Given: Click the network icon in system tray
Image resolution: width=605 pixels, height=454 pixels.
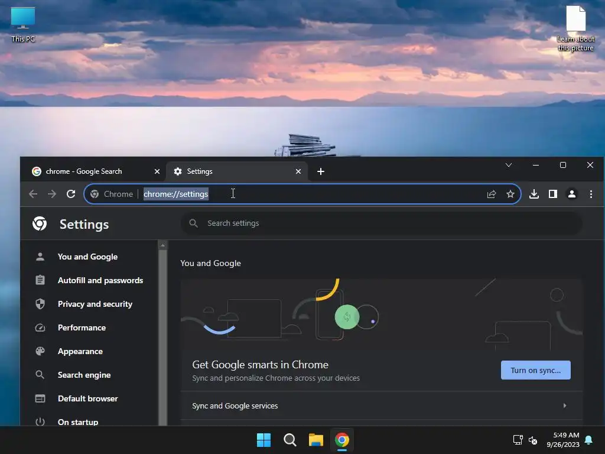Looking at the screenshot, I should (x=518, y=440).
